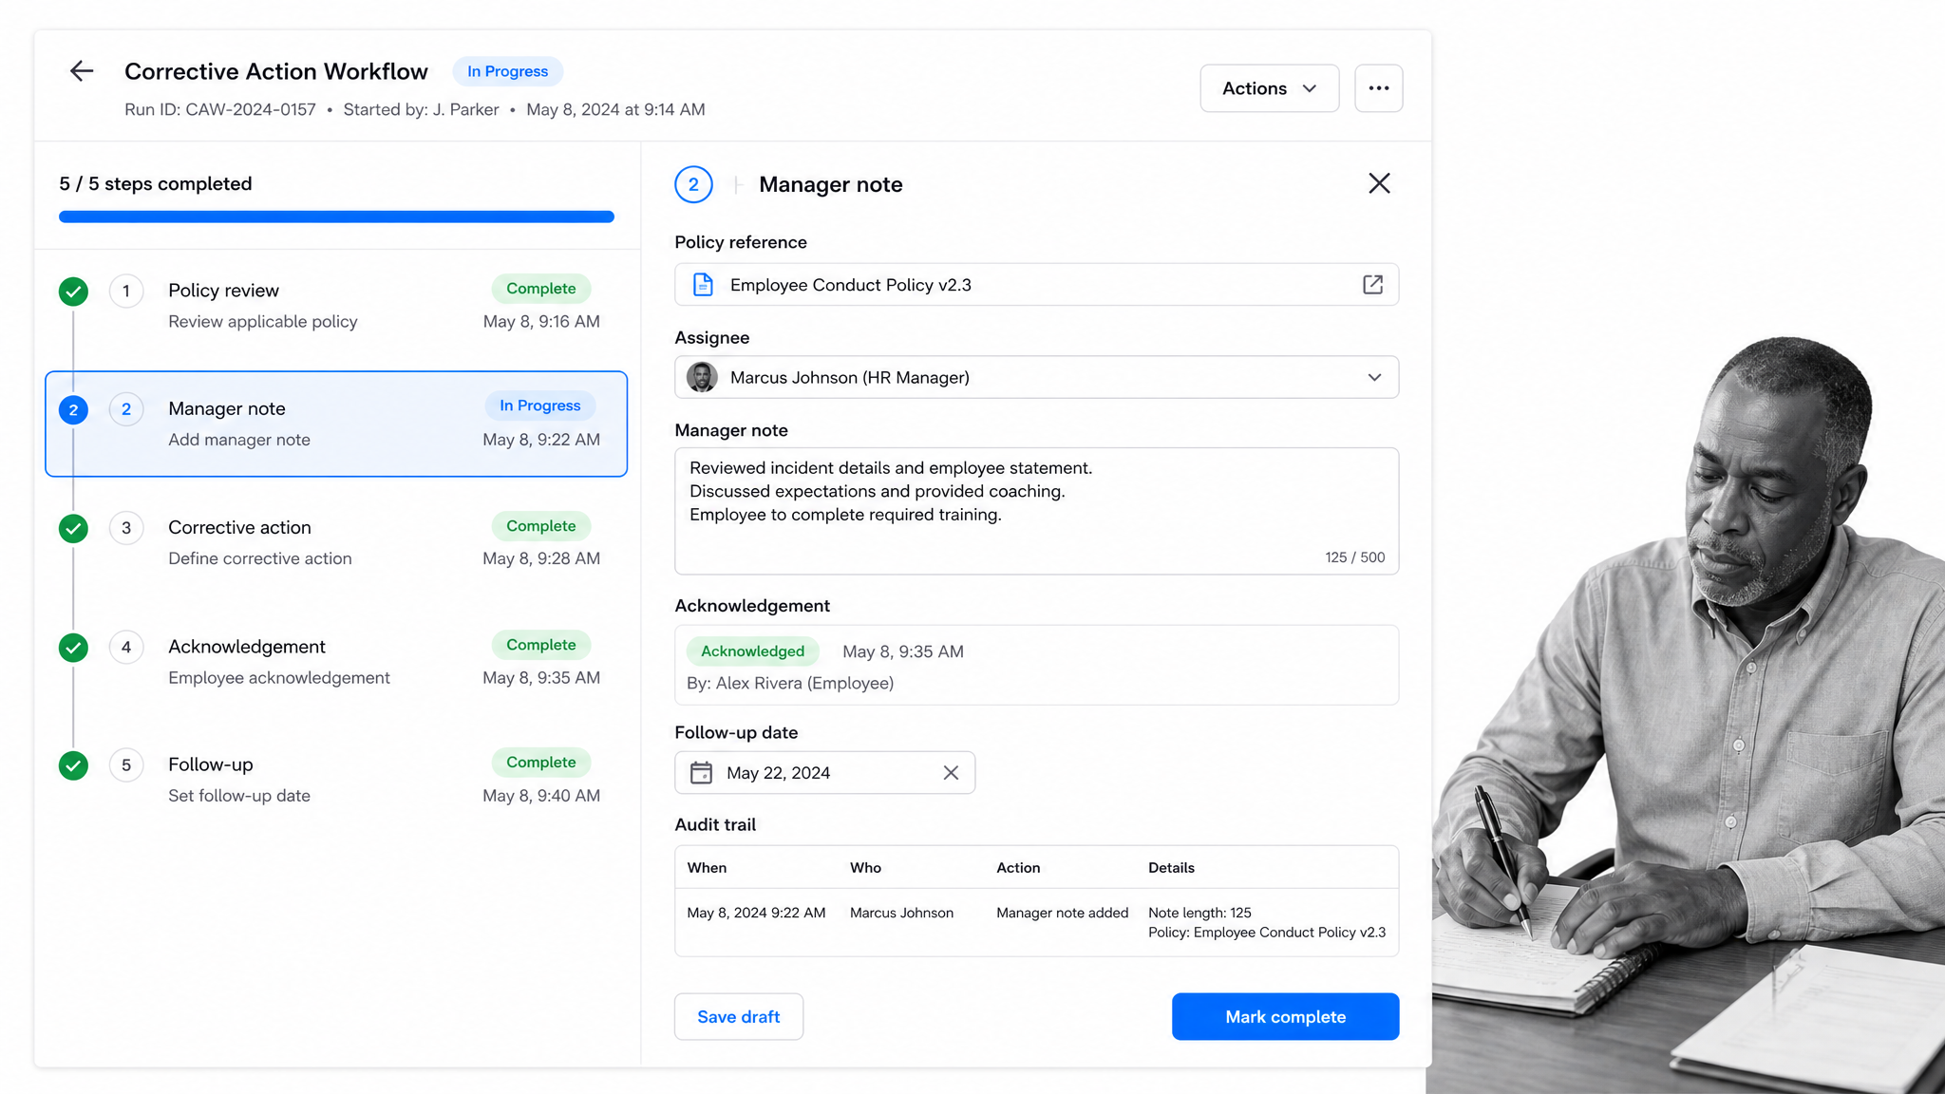Click blue filled step 2 indicator in timeline
The image size is (1945, 1094).
(73, 410)
